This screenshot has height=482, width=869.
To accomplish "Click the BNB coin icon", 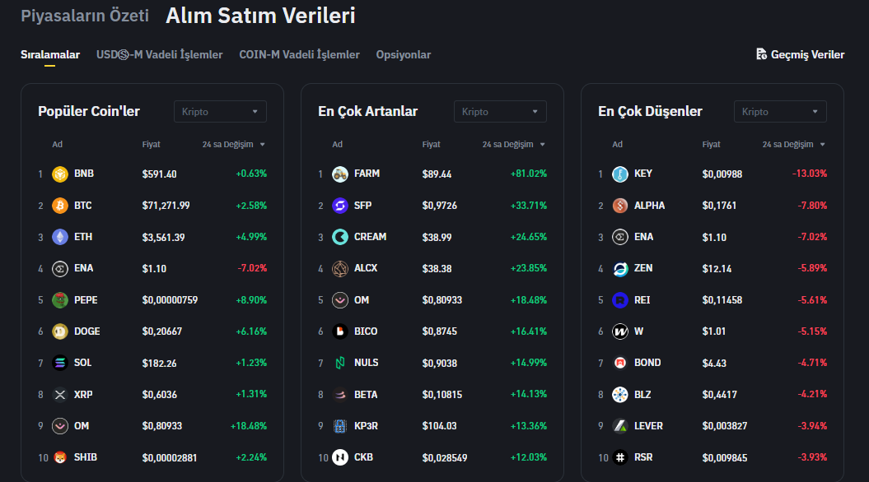I will pyautogui.click(x=60, y=174).
